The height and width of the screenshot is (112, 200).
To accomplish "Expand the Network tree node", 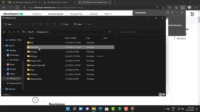I will click(3, 89).
